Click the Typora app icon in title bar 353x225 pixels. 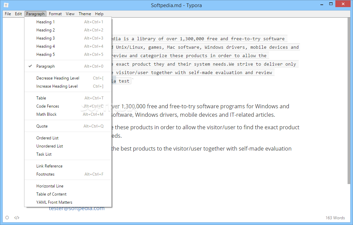6,5
